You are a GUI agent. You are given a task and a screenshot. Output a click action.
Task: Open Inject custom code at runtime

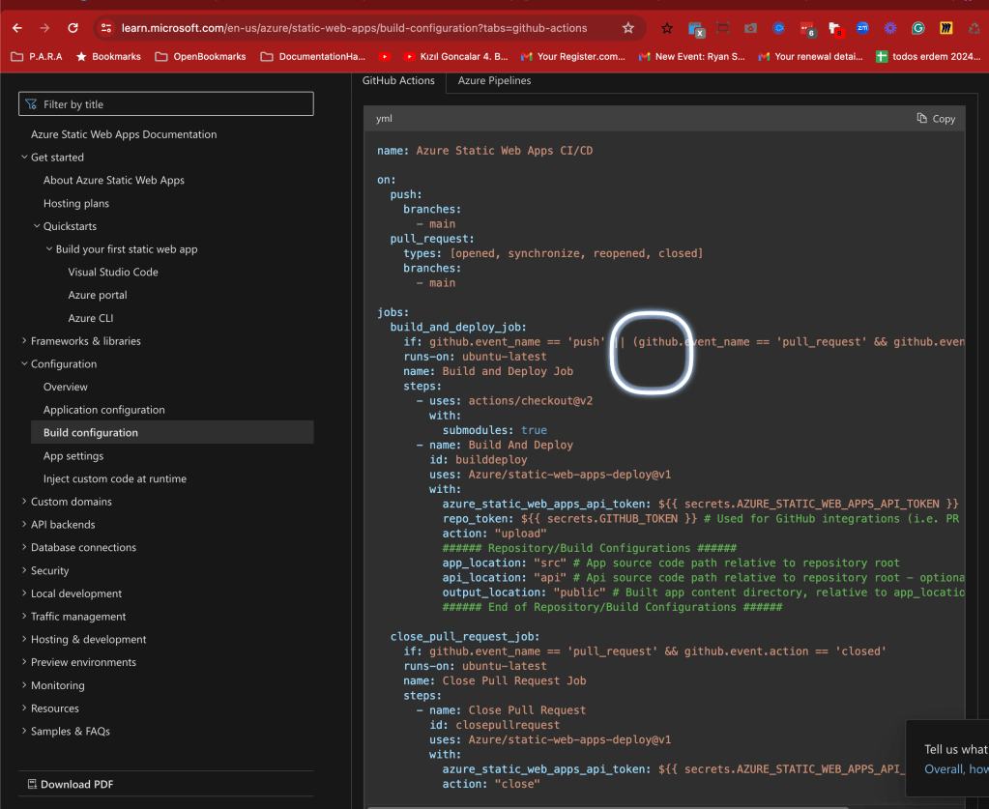pyautogui.click(x=115, y=478)
